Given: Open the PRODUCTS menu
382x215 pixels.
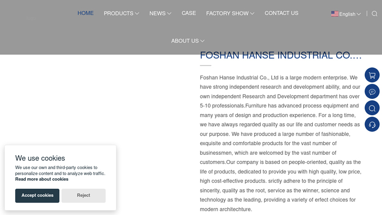Looking at the screenshot, I should point(121,13).
